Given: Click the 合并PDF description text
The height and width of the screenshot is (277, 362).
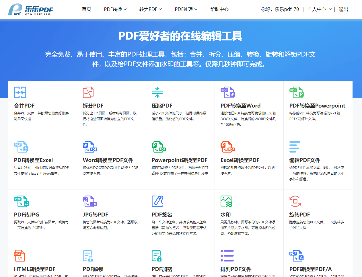Looking at the screenshot, I should pyautogui.click(x=41, y=116).
